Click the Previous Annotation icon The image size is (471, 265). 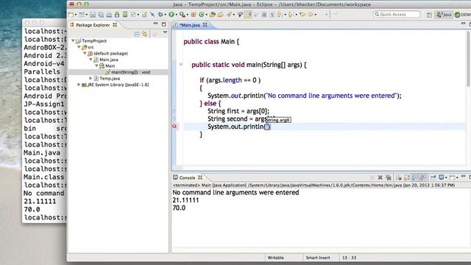[x=291, y=15]
